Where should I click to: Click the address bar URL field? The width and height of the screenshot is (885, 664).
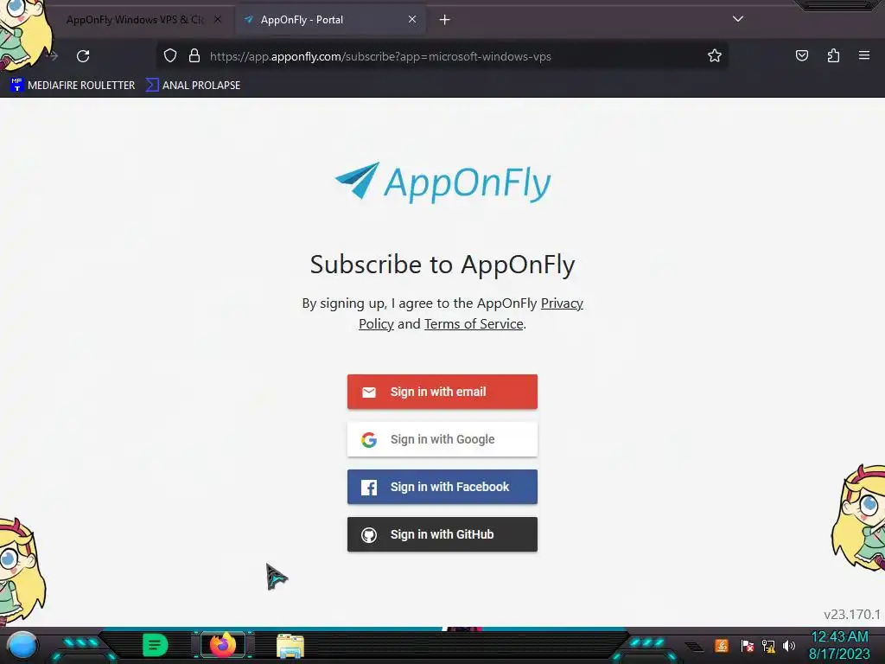(442, 56)
